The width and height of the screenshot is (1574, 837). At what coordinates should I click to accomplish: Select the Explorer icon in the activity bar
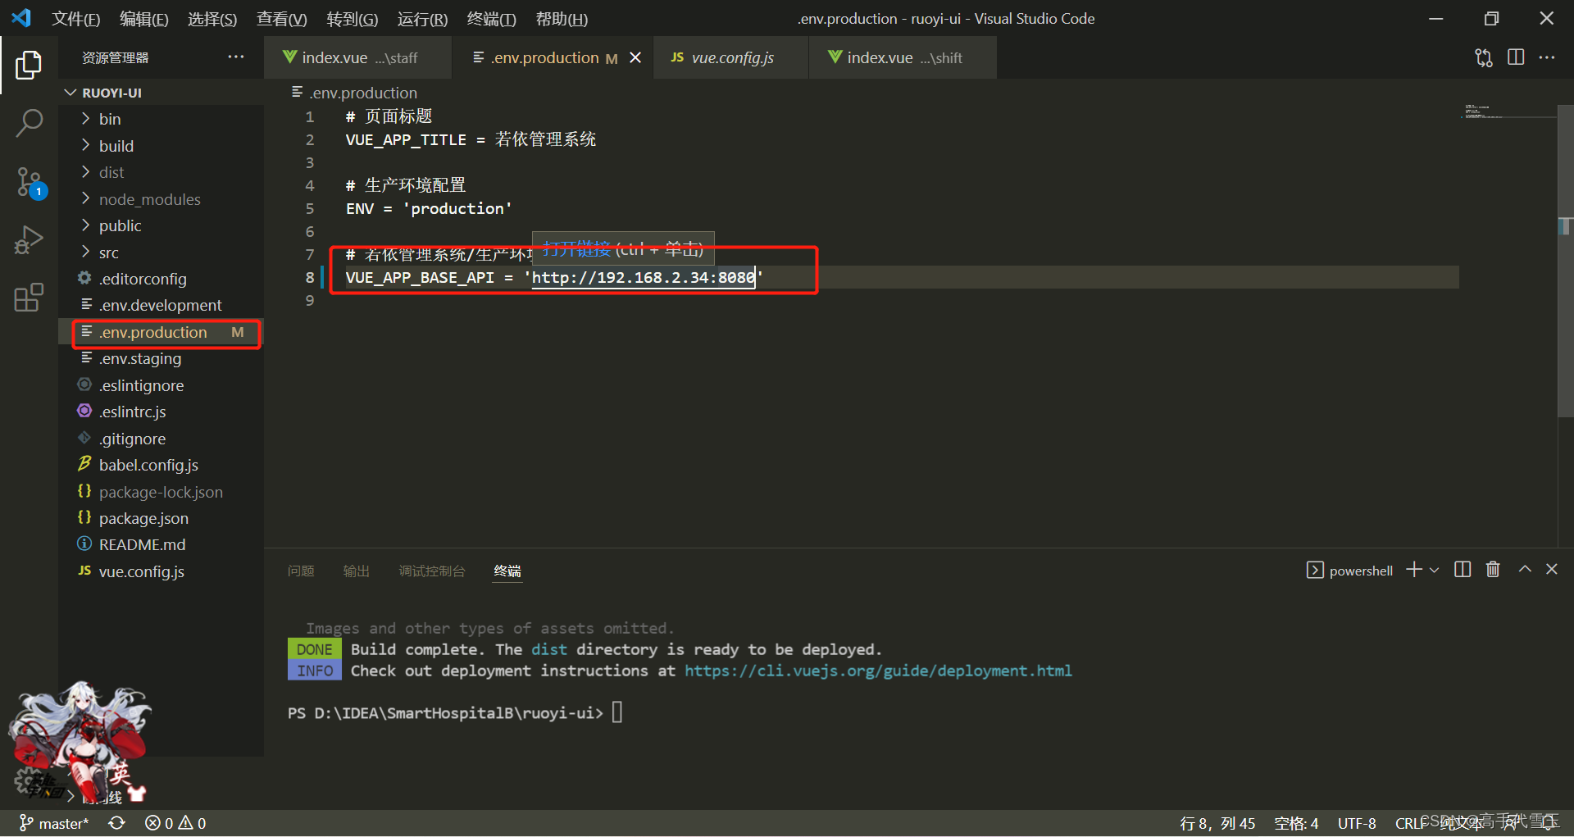(30, 65)
